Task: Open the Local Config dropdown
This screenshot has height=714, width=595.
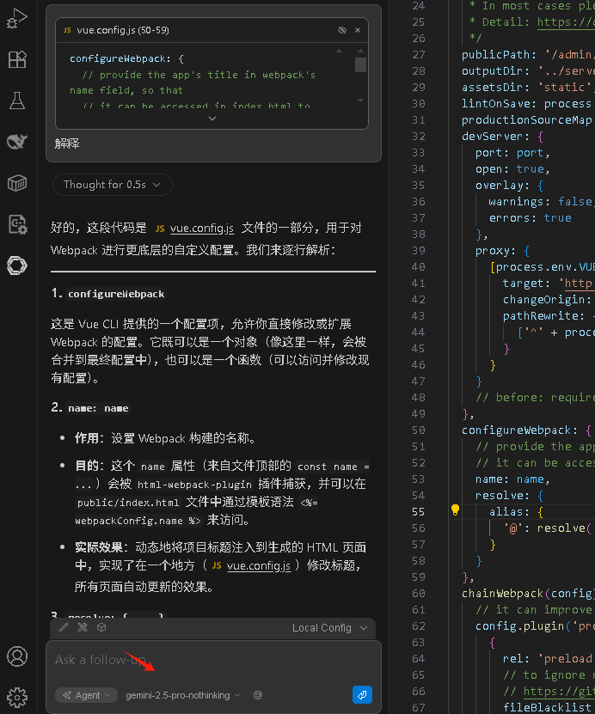Action: pos(329,628)
